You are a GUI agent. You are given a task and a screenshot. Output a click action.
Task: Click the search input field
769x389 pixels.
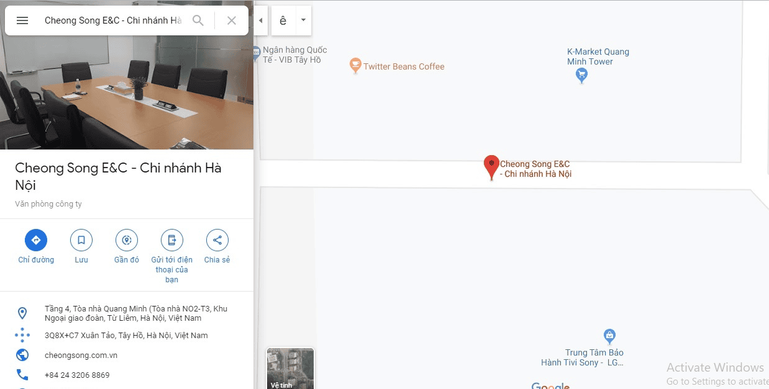click(x=113, y=20)
